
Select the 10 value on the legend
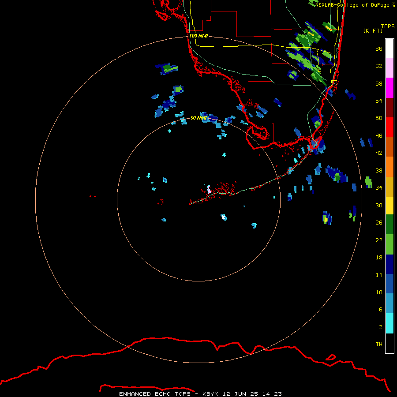pos(379,292)
